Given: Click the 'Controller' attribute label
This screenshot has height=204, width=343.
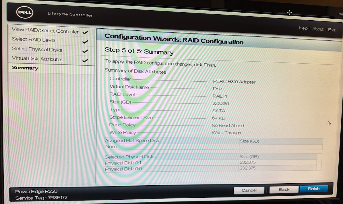Looking at the screenshot, I should tap(120, 79).
